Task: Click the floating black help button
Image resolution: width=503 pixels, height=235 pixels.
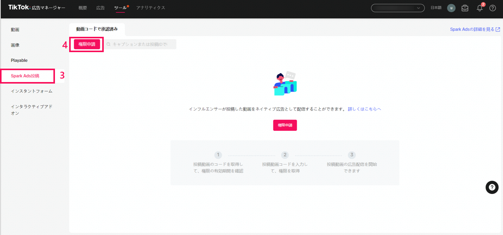Action: coord(492,187)
